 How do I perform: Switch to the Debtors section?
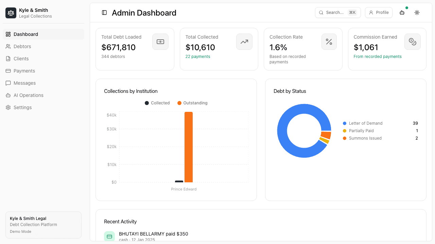click(x=22, y=46)
